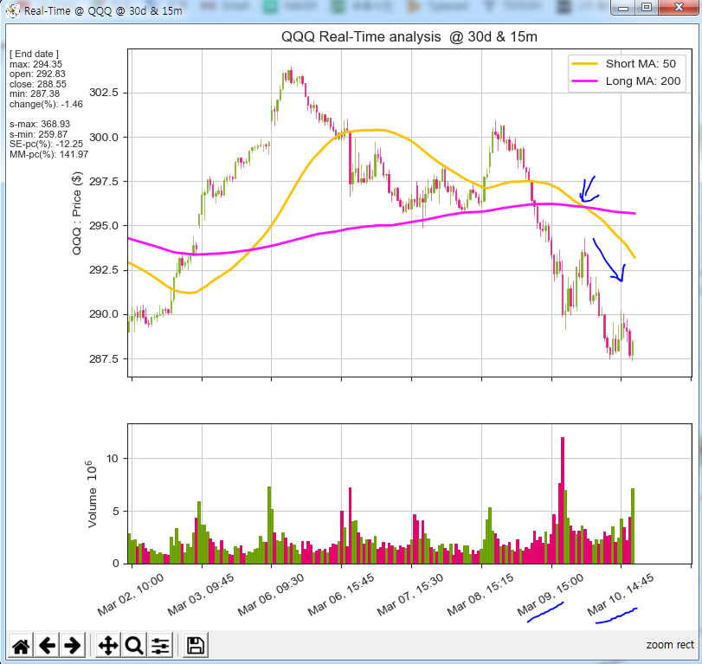The width and height of the screenshot is (702, 664).
Task: Click the 297.5 price tick label
Action: coord(104,181)
